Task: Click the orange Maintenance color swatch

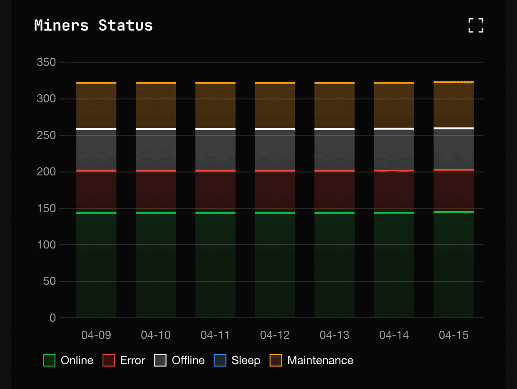Action: [277, 360]
